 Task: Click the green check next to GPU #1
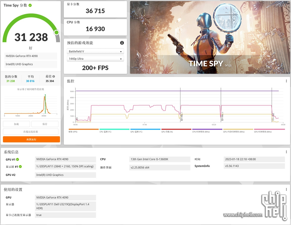pos(18,159)
